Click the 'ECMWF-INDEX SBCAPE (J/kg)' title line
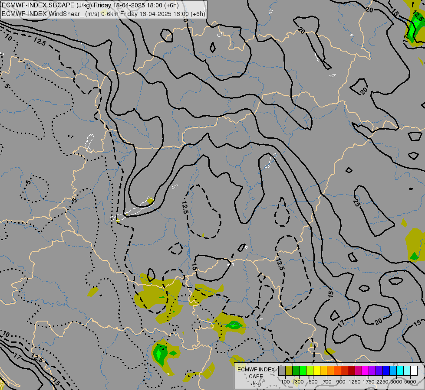 tap(90, 5)
